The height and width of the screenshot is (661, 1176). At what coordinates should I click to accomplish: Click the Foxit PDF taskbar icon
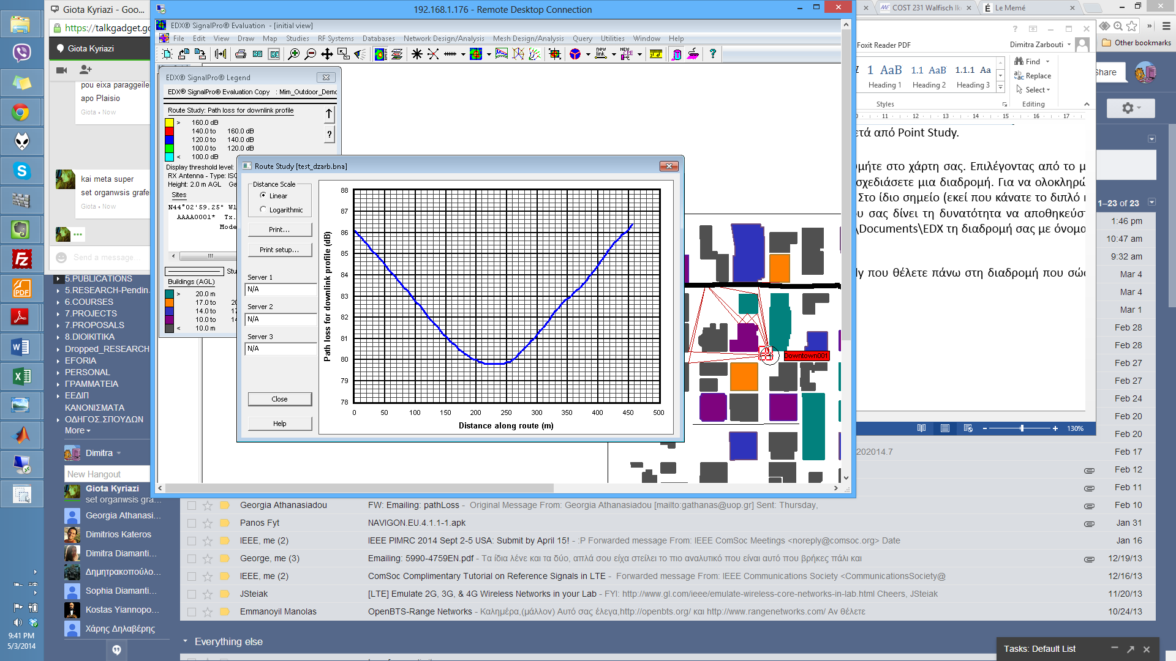pos(21,288)
